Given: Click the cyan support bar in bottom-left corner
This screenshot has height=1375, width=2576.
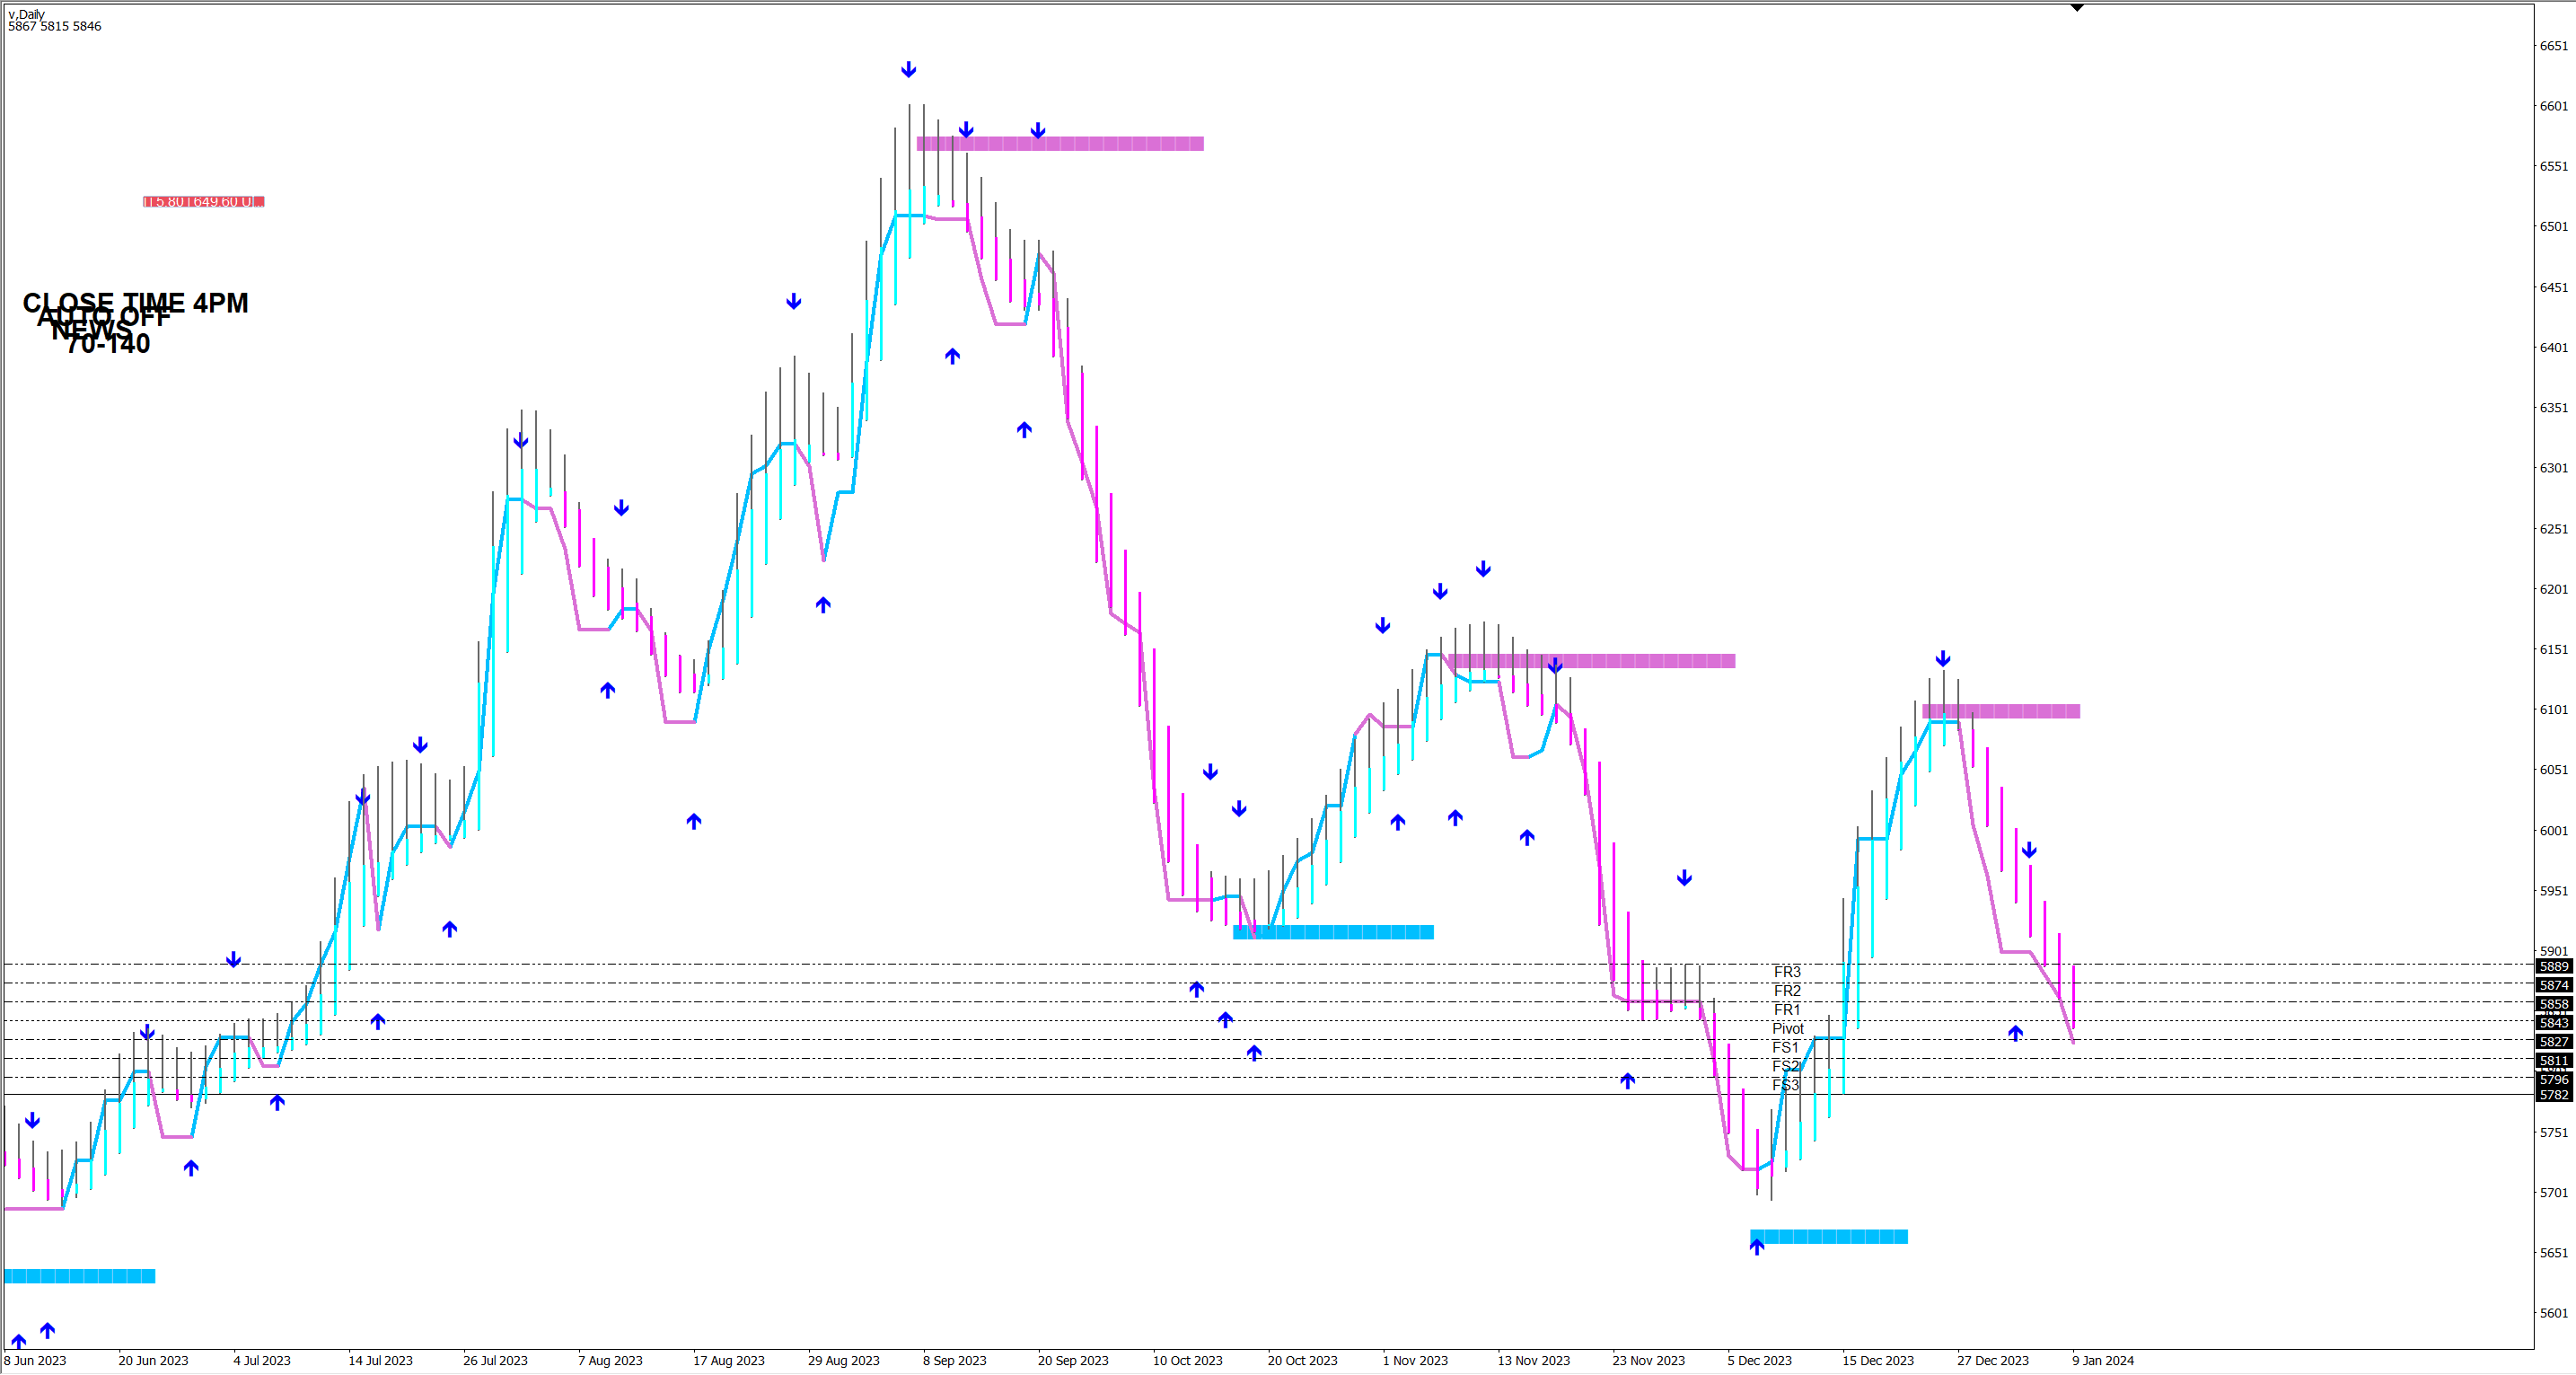Looking at the screenshot, I should point(80,1275).
